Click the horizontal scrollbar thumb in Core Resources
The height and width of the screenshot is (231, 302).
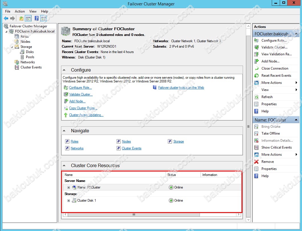134,214
